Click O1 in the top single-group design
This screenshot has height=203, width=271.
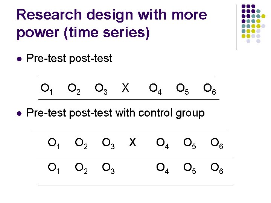tap(47, 89)
